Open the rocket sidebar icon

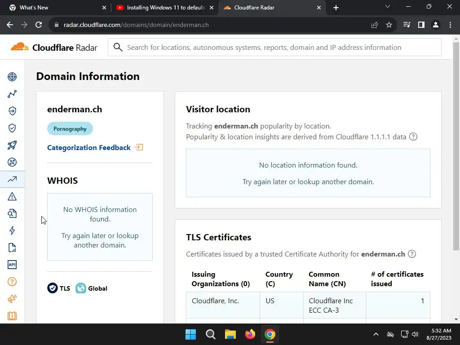coord(12,145)
